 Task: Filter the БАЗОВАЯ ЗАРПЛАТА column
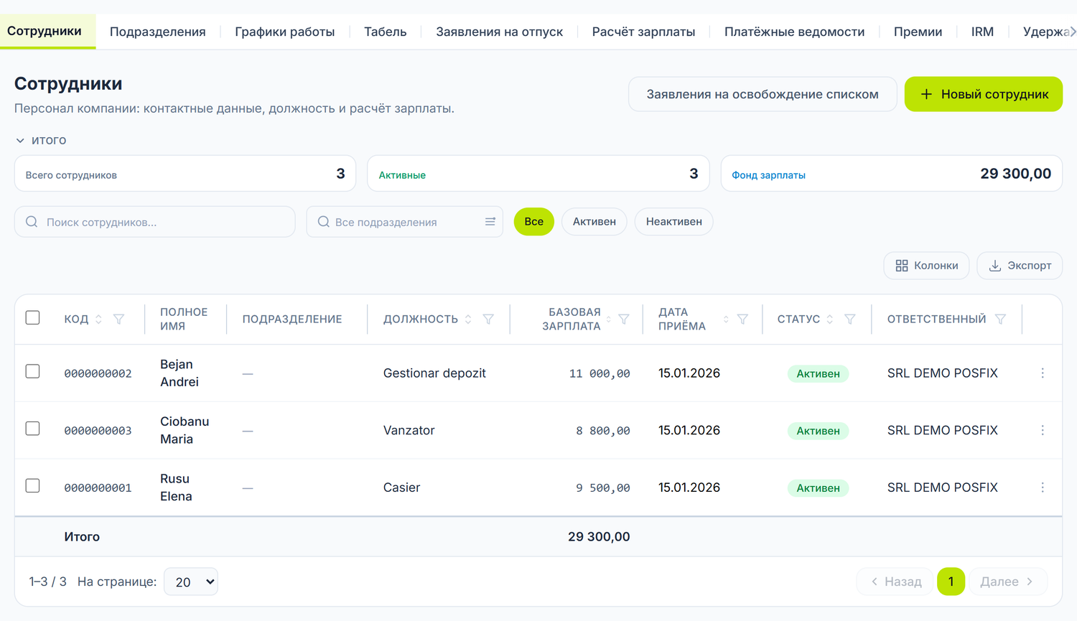(x=624, y=319)
